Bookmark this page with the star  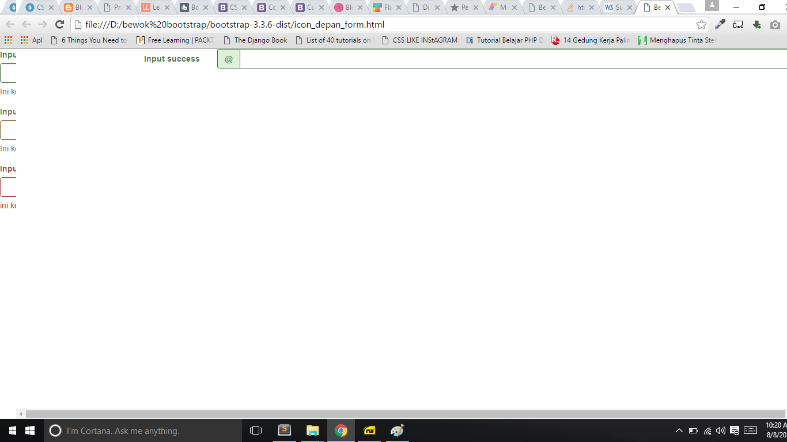coord(701,25)
